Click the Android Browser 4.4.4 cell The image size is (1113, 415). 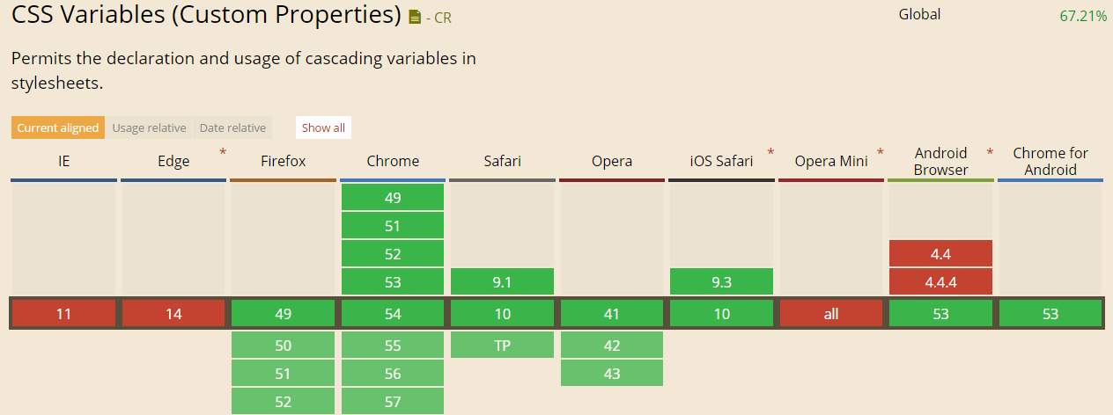point(940,282)
